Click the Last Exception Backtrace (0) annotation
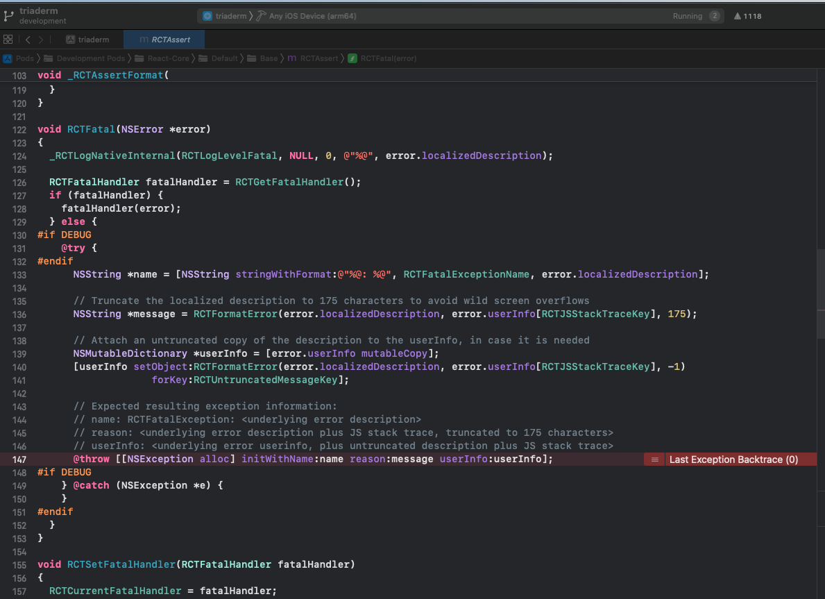Image resolution: width=825 pixels, height=599 pixels. pos(733,459)
